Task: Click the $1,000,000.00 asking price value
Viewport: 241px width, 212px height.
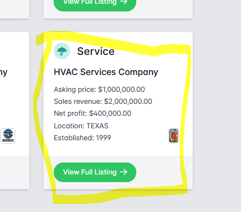Action: (122, 90)
